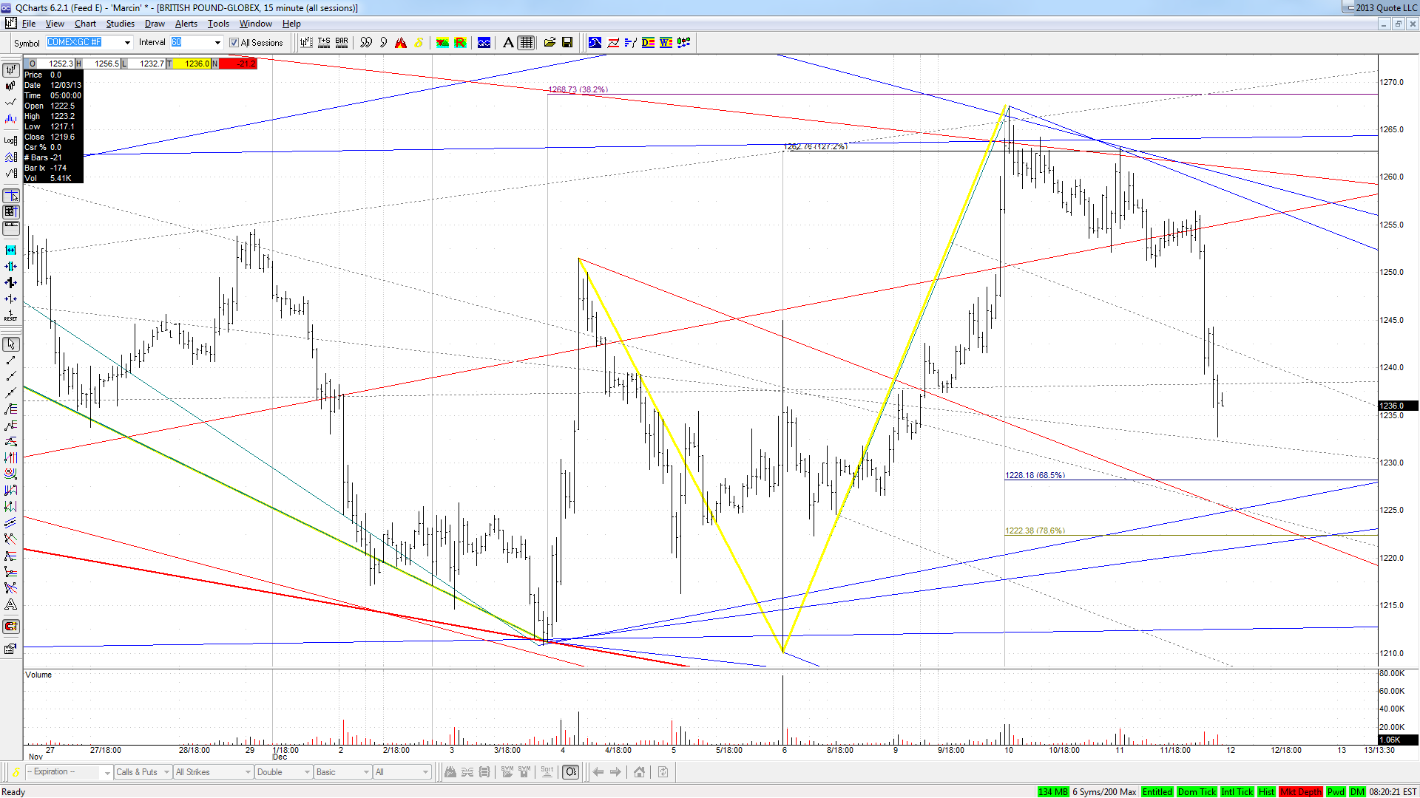
Task: Open the Draw menu
Action: (155, 24)
